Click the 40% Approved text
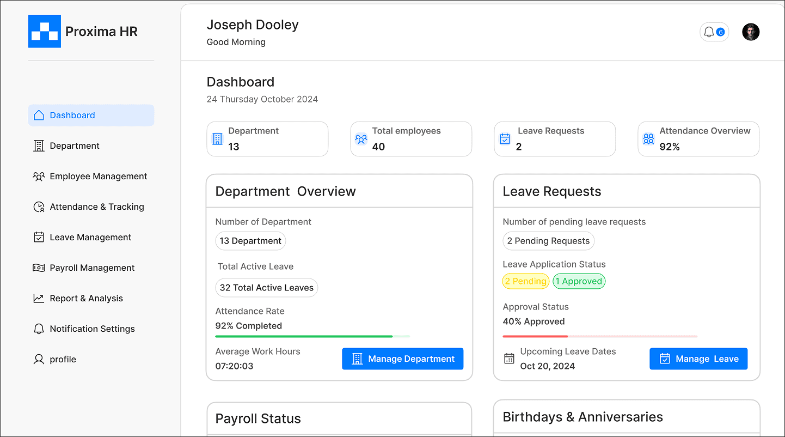This screenshot has width=785, height=437. 533,321
